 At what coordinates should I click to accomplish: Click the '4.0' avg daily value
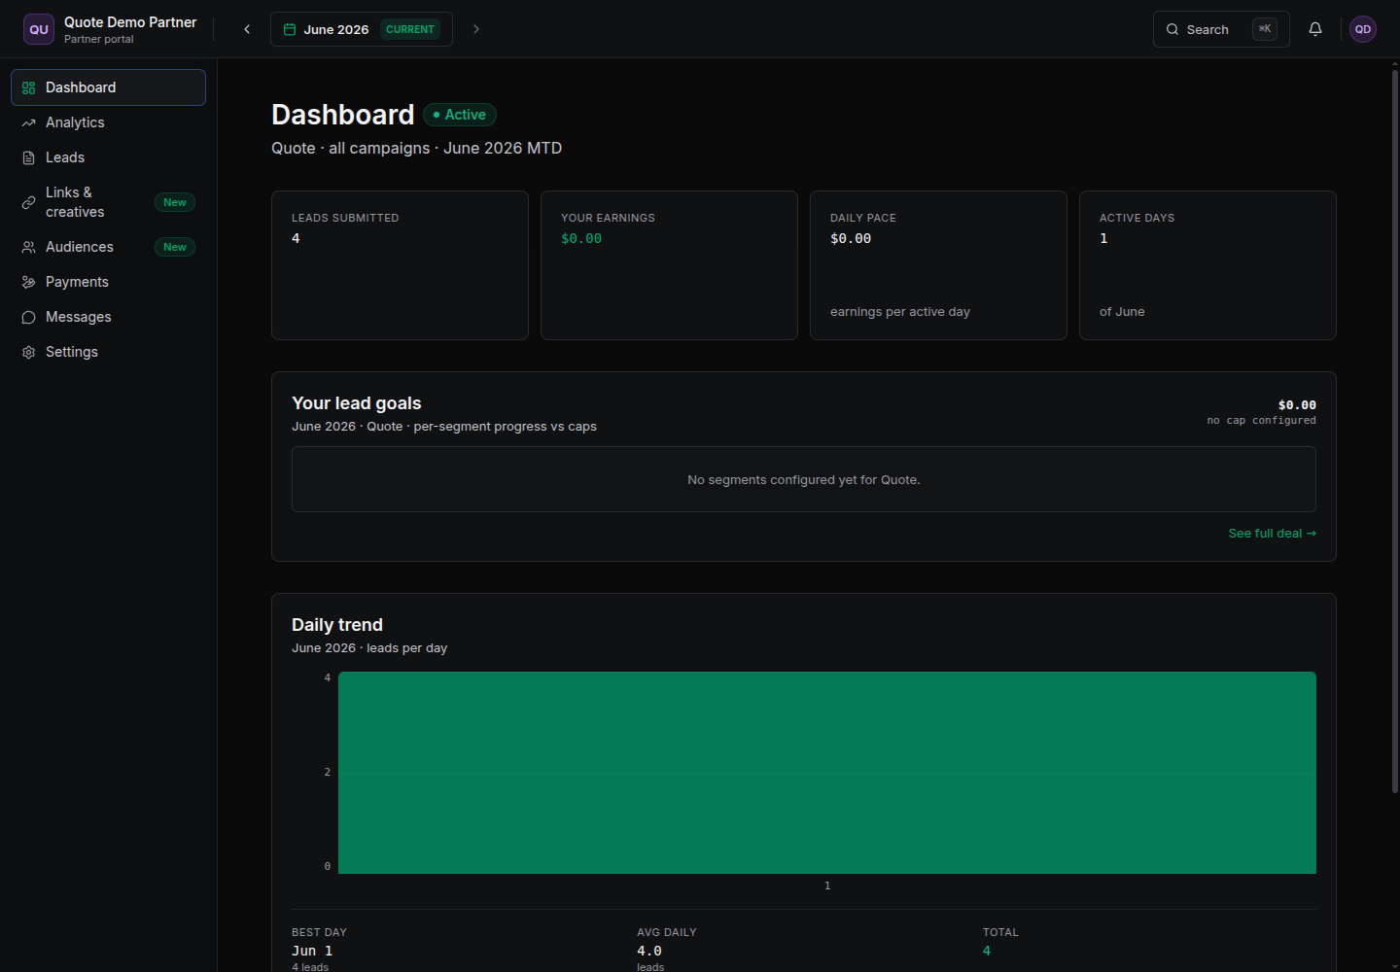tap(649, 952)
